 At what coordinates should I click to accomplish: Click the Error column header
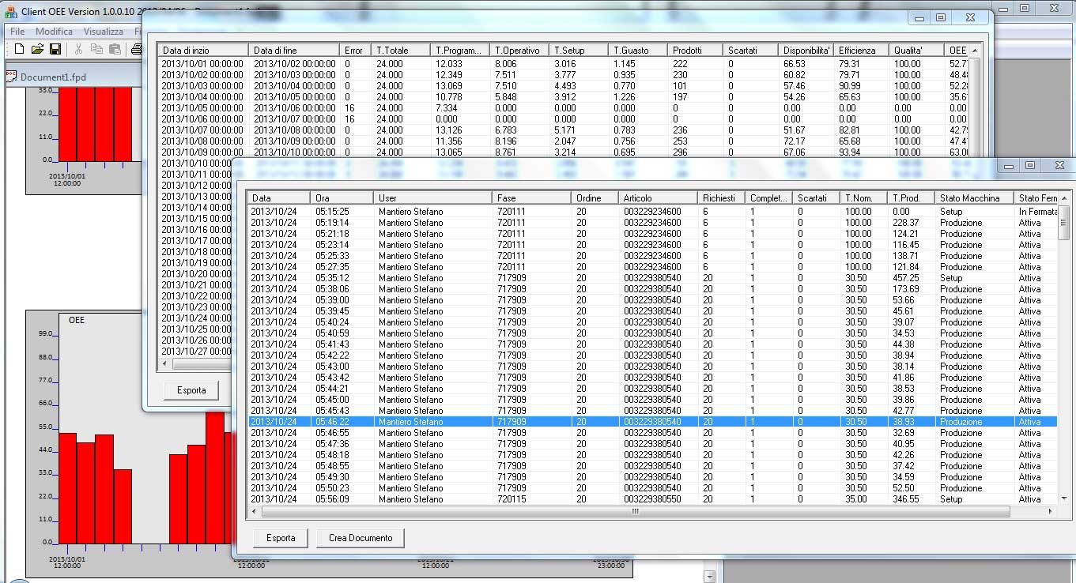click(x=356, y=50)
